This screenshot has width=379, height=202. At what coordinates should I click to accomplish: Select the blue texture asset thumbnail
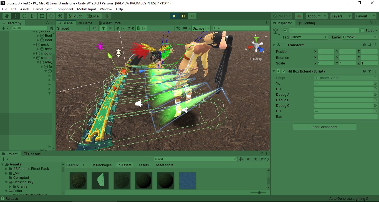pos(188,181)
